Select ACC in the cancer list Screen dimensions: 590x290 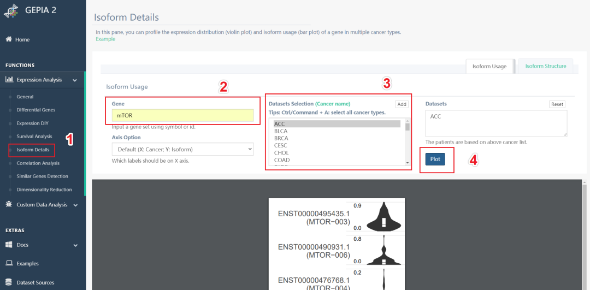[337, 124]
